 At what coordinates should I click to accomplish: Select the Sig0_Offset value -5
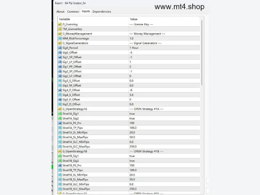(131, 52)
